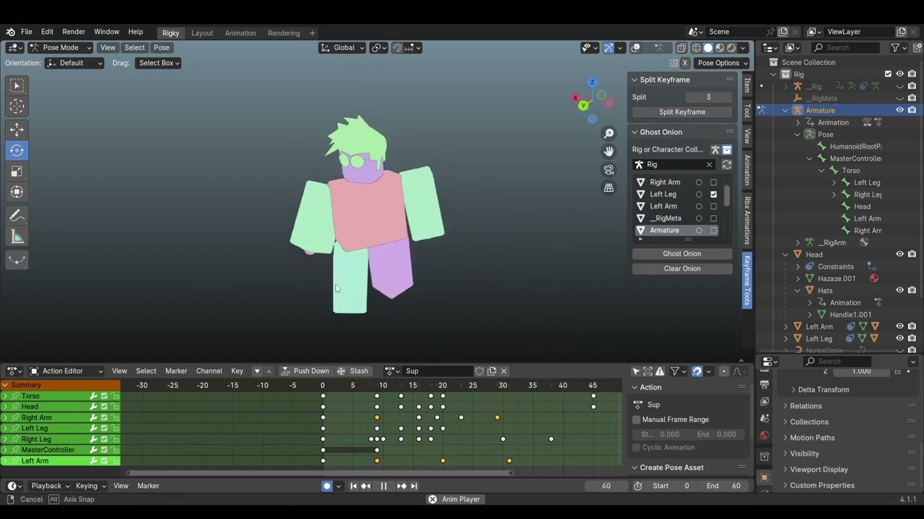Pause the animation playback
The height and width of the screenshot is (519, 924).
pyautogui.click(x=383, y=486)
